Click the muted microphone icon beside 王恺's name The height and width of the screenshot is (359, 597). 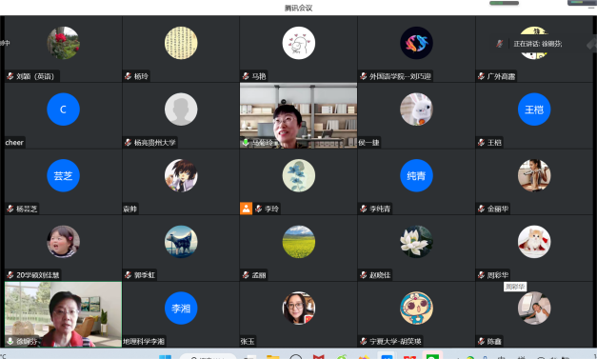481,143
